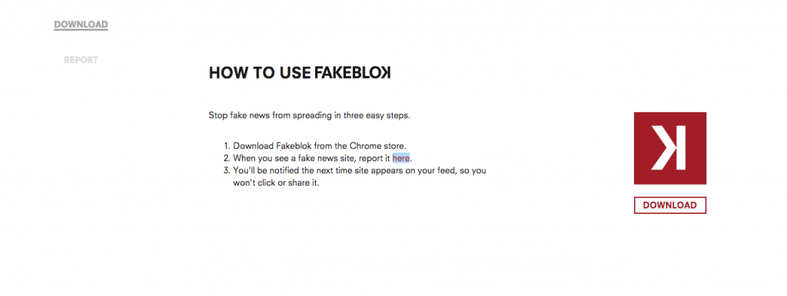Click step one about downloading Fakeblok
The height and width of the screenshot is (296, 787).
[x=324, y=146]
